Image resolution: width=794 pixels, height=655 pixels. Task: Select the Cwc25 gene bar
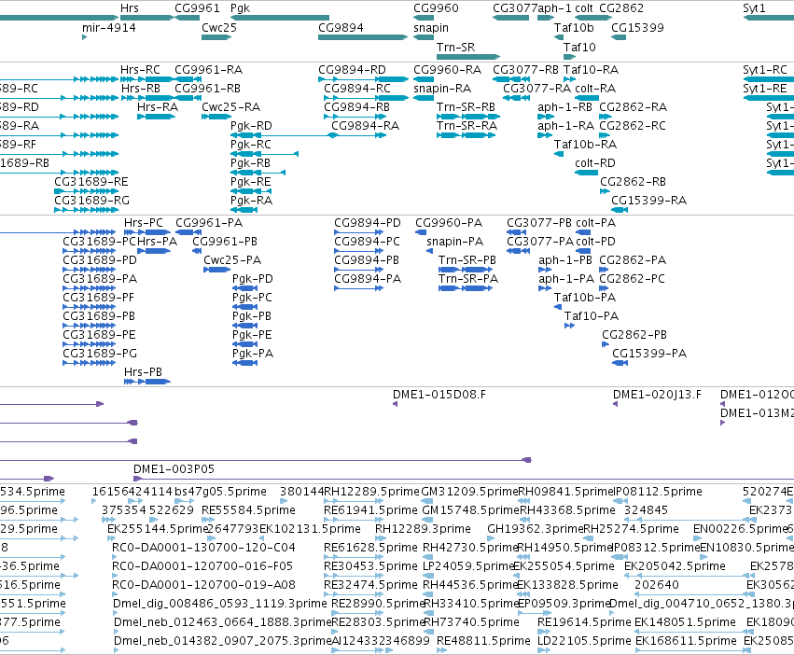click(216, 37)
